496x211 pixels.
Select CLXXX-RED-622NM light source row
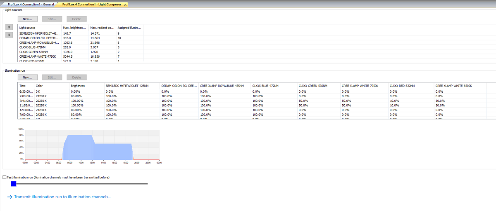coord(81,61)
